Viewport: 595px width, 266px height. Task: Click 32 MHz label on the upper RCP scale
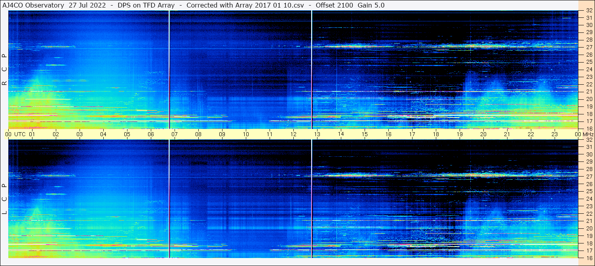click(x=589, y=11)
